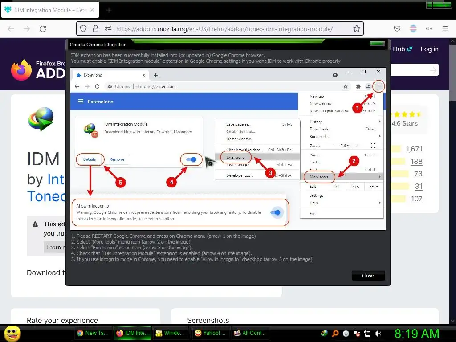Image resolution: width=456 pixels, height=342 pixels.
Task: Close the IDM Integration Module tab
Action: 92,10
